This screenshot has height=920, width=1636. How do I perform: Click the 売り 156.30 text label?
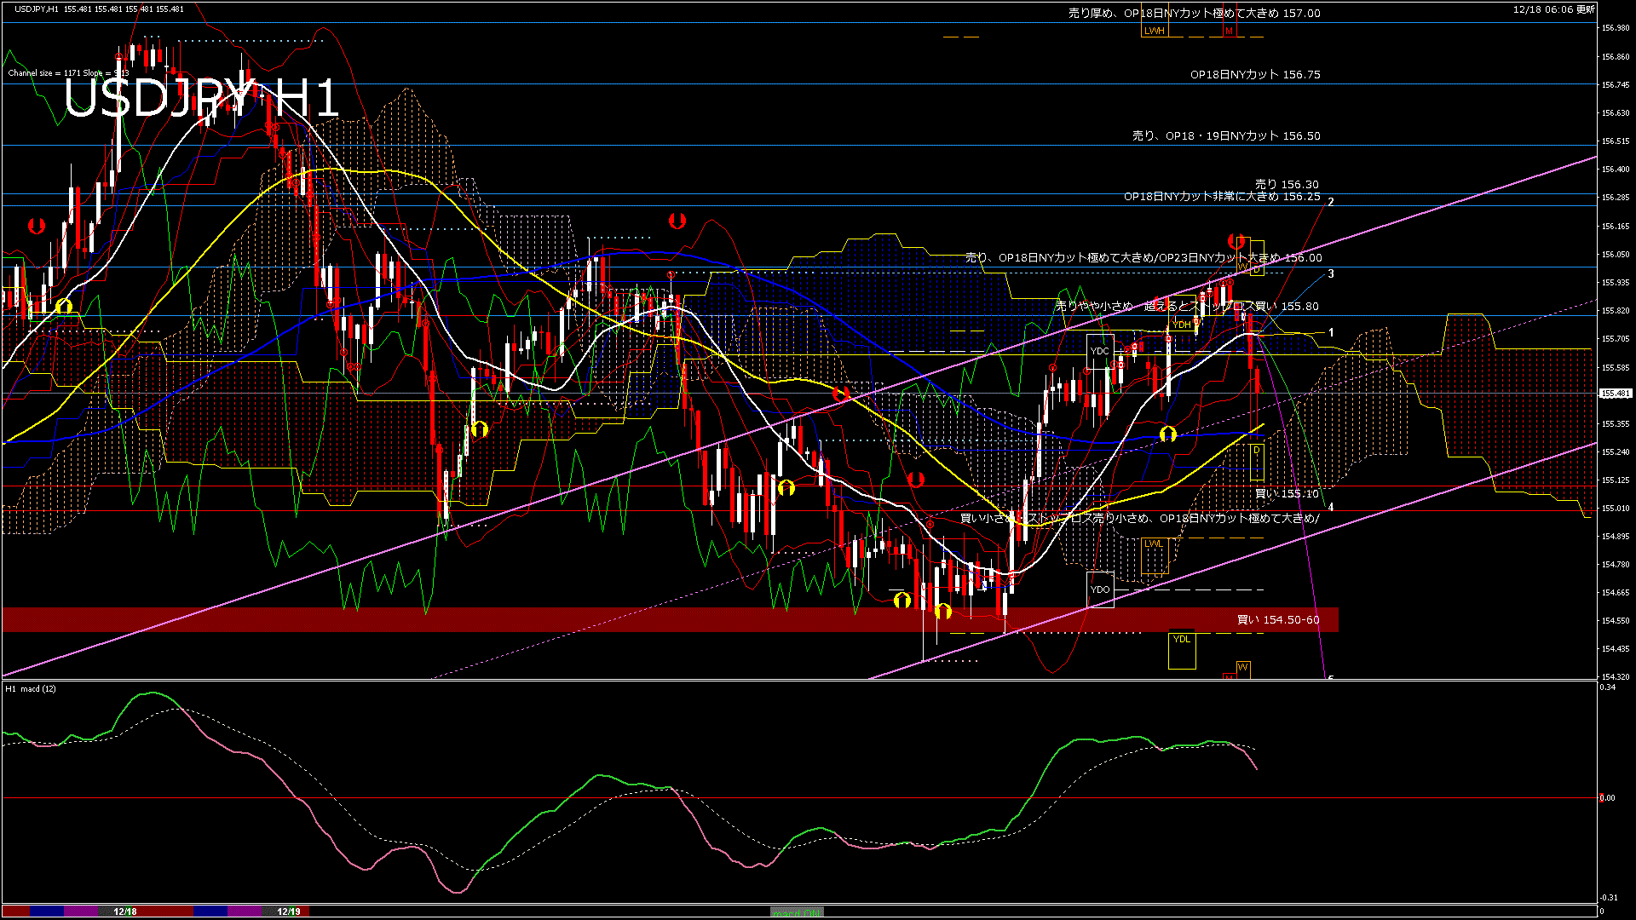pos(1287,184)
